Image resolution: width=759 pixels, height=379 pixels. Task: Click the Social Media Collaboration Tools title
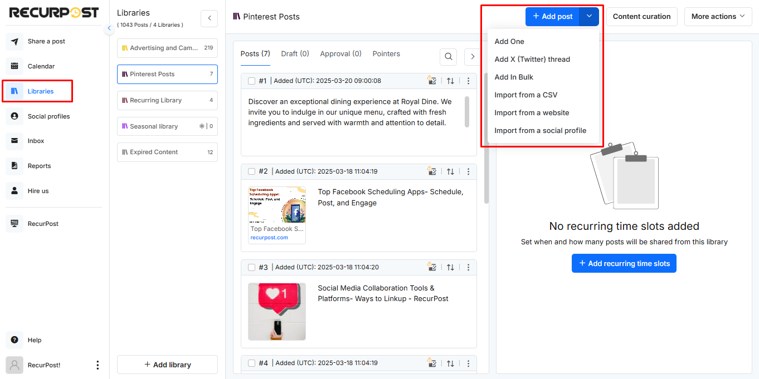[383, 293]
